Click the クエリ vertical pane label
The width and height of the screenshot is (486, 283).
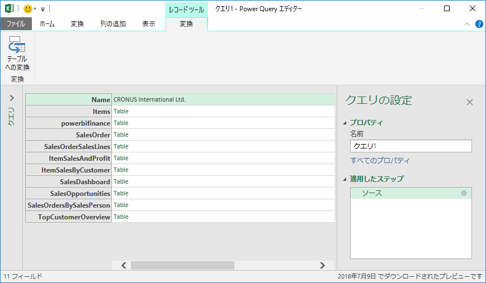pos(11,117)
